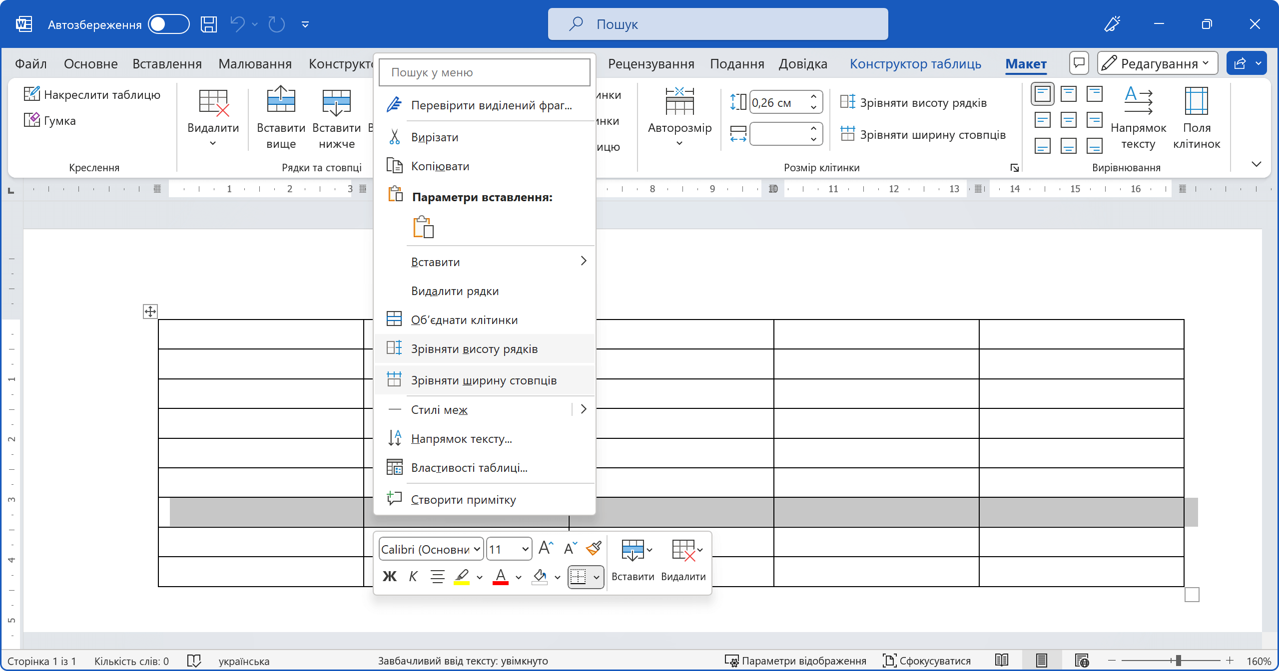The height and width of the screenshot is (671, 1279).
Task: Open the Table Design (Конструктор таблиць) tab
Action: coord(915,64)
